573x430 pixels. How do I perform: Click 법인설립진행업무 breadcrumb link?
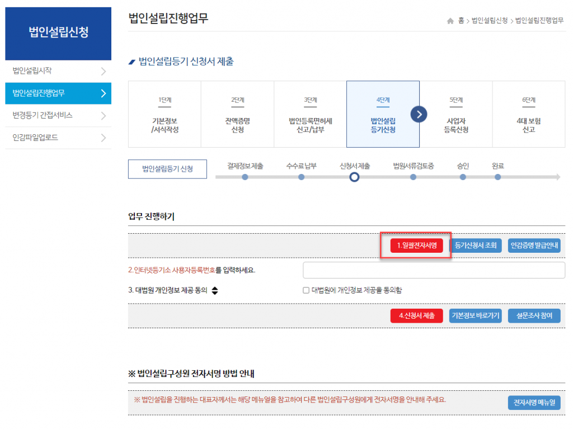pos(539,21)
